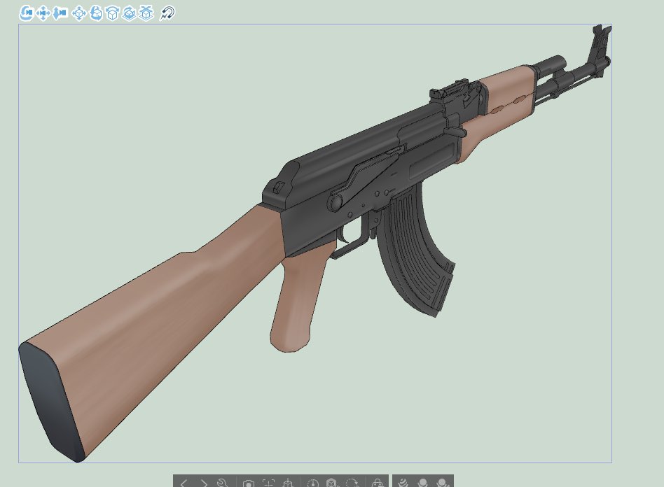Viewport: 664px width, 487px height.
Task: Reset the model scale
Action: pyautogui.click(x=312, y=483)
